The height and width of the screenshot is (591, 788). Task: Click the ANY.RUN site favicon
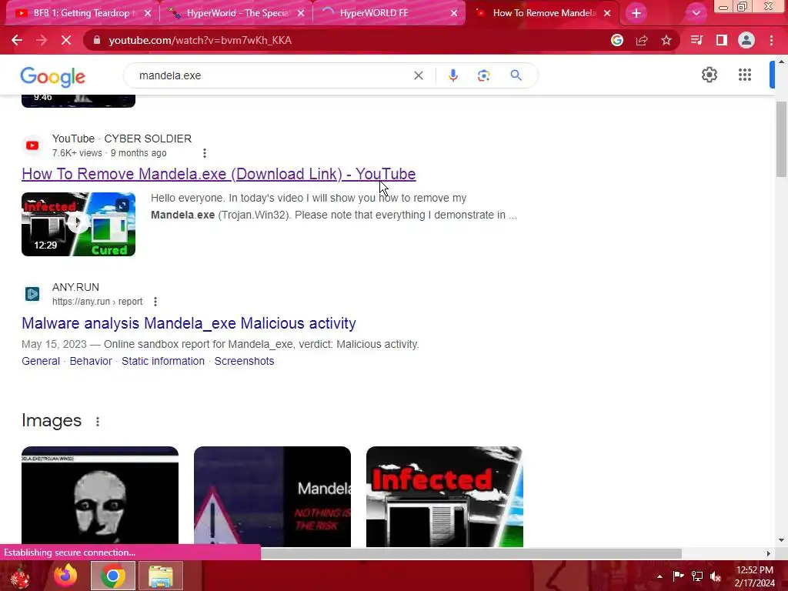[32, 294]
